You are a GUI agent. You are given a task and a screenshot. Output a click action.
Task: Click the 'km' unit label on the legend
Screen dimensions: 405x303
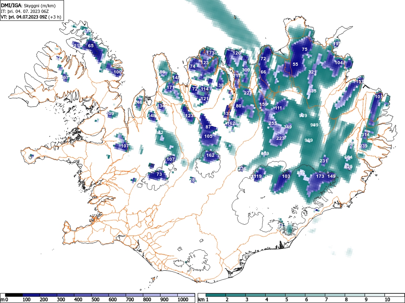[x=201, y=299]
